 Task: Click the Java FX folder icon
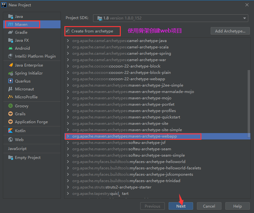[x=11, y=40]
